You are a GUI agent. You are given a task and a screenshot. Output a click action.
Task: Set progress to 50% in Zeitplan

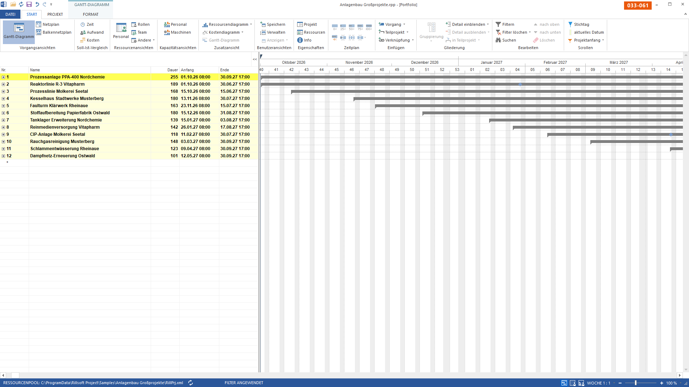352,27
